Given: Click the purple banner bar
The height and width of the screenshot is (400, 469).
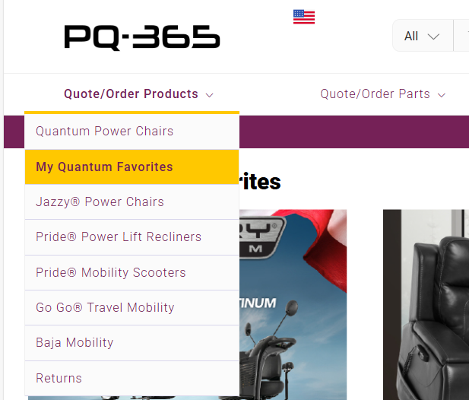Looking at the screenshot, I should (354, 132).
